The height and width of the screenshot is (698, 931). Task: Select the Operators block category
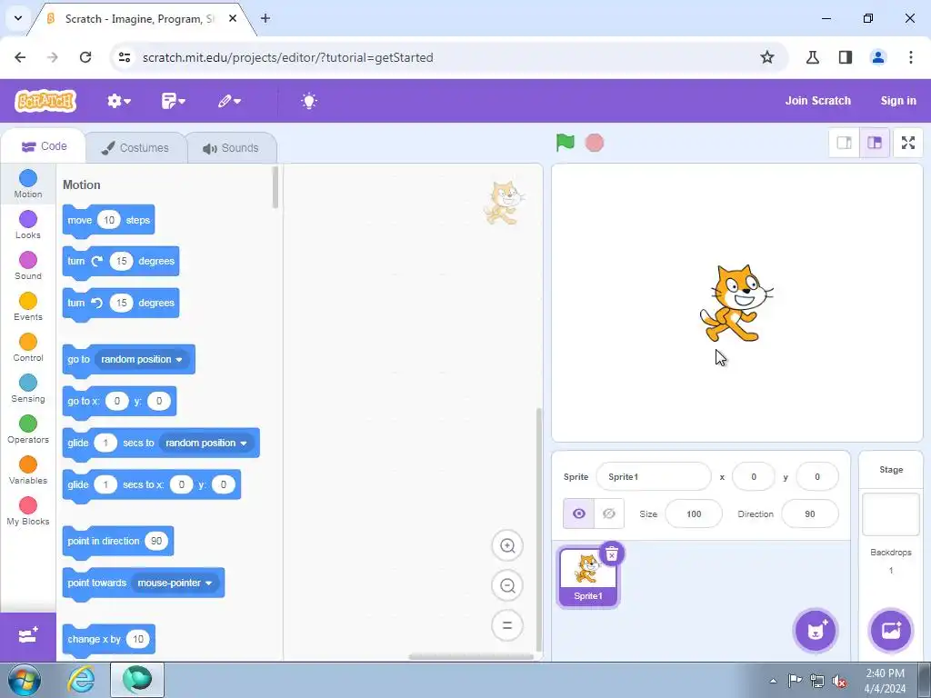pyautogui.click(x=28, y=430)
